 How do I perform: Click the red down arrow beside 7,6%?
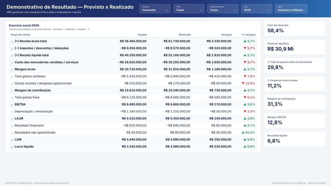pyautogui.click(x=245, y=76)
